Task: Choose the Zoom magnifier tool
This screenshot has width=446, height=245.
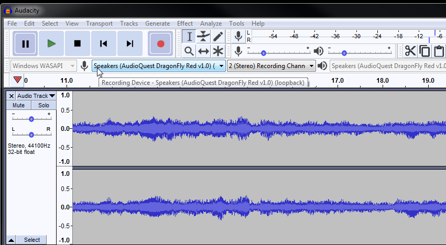Action: pyautogui.click(x=189, y=51)
